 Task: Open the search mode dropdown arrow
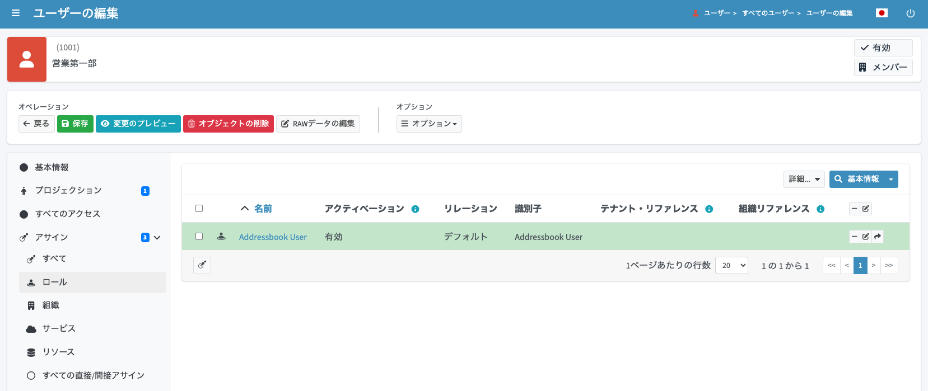(891, 179)
